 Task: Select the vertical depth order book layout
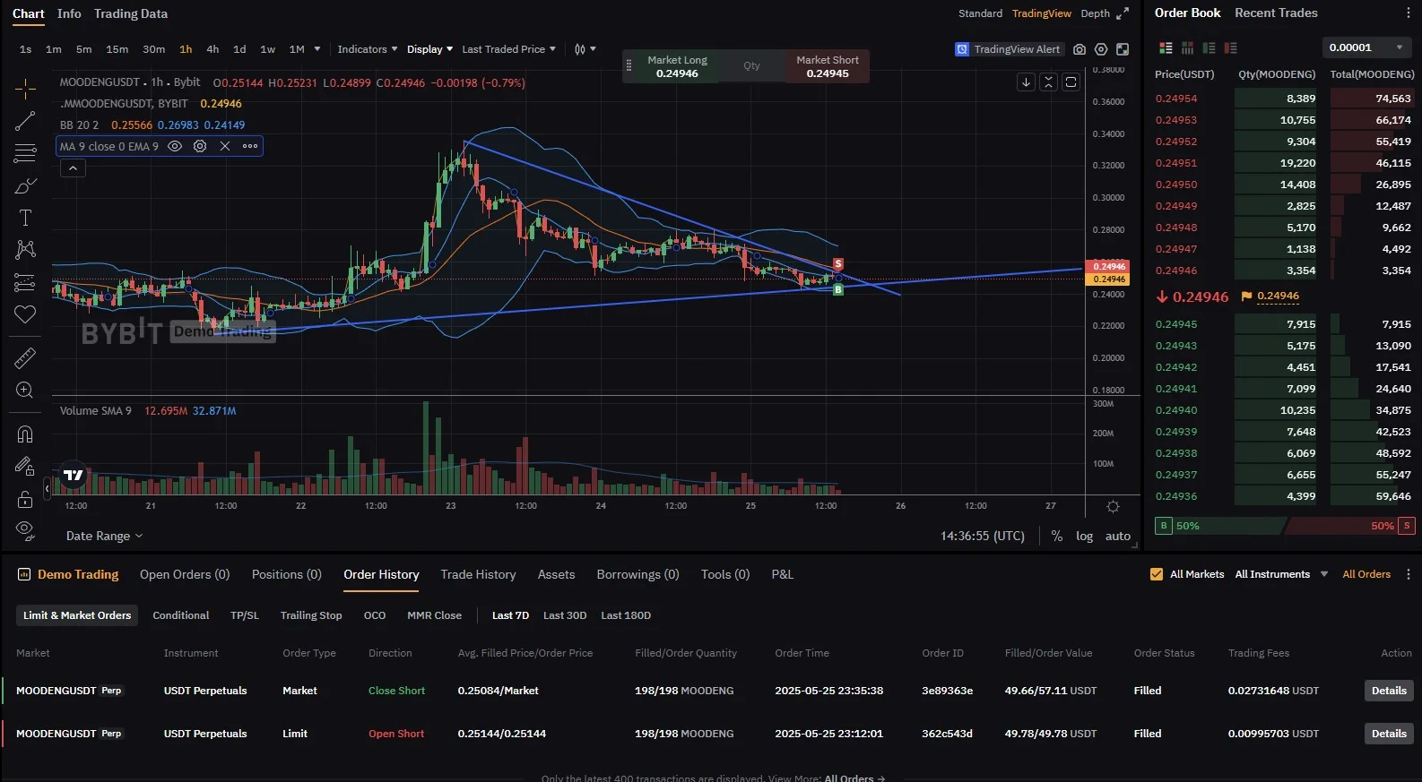[x=1187, y=47]
